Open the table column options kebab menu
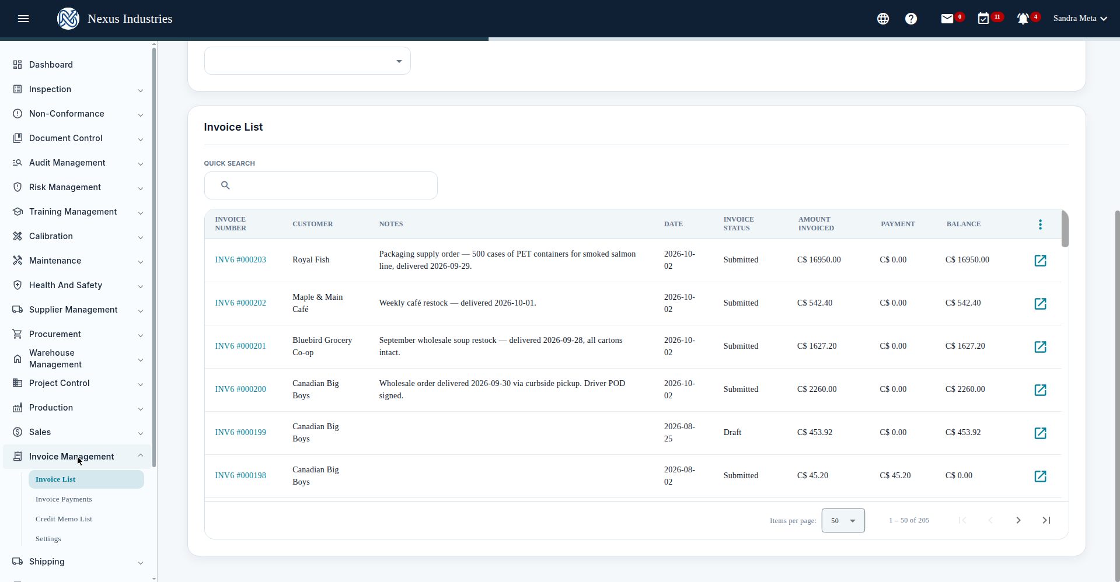 pos(1040,225)
